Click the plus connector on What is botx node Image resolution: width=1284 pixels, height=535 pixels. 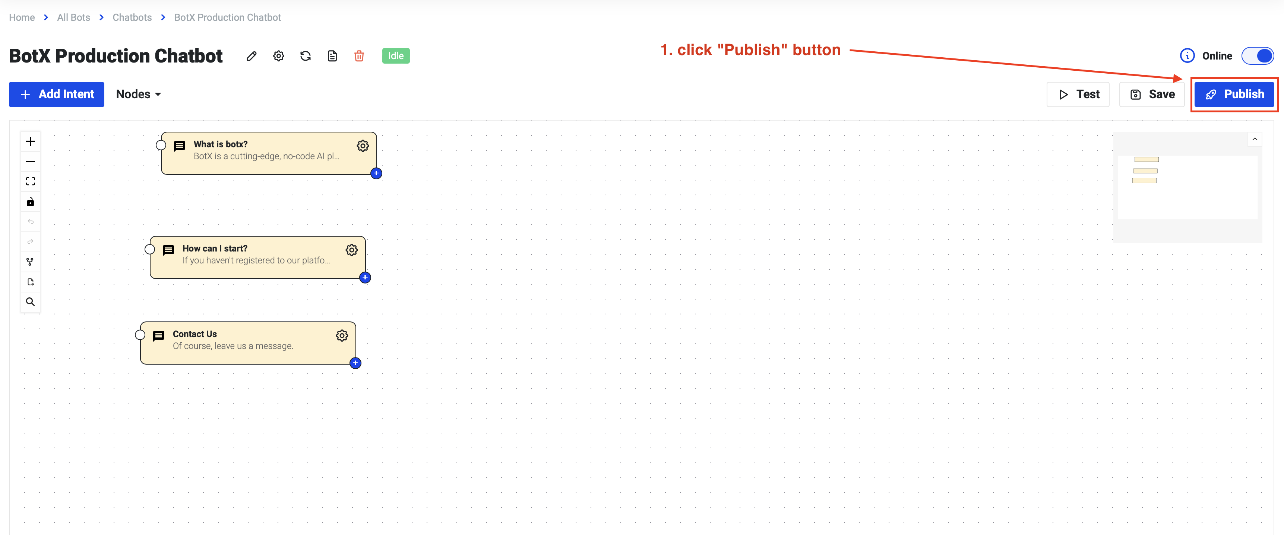tap(375, 173)
